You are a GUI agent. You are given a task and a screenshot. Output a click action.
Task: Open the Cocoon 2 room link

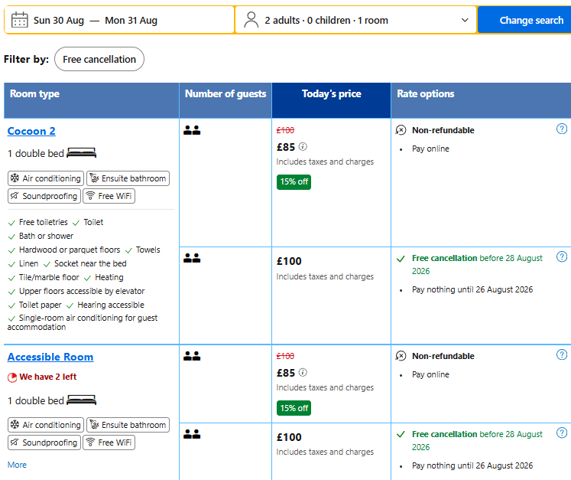tap(31, 131)
